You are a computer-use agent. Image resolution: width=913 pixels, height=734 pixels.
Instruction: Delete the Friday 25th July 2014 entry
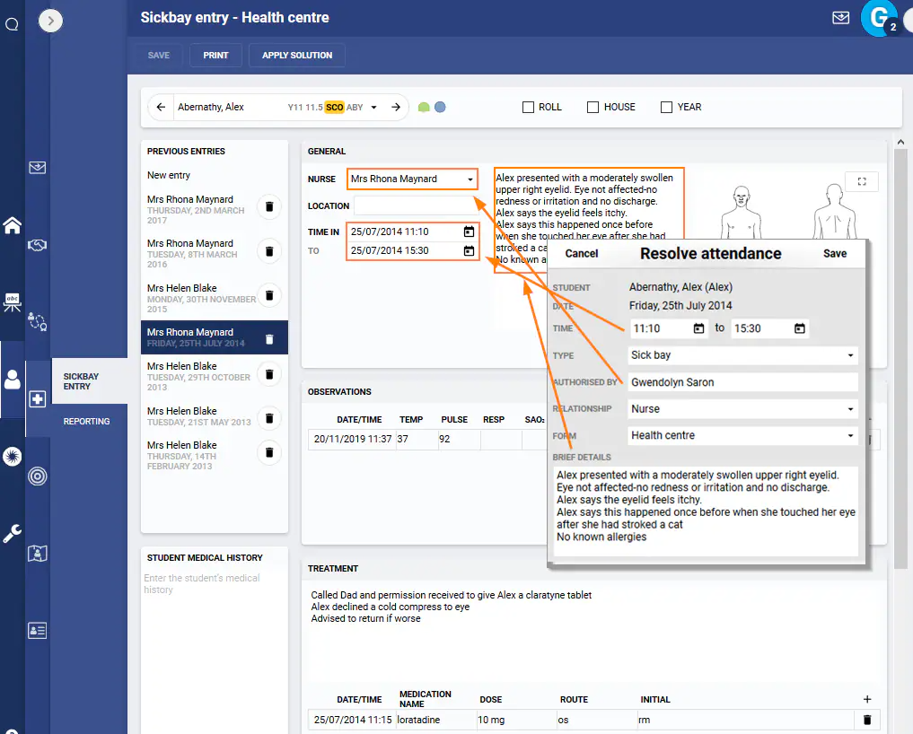click(269, 339)
